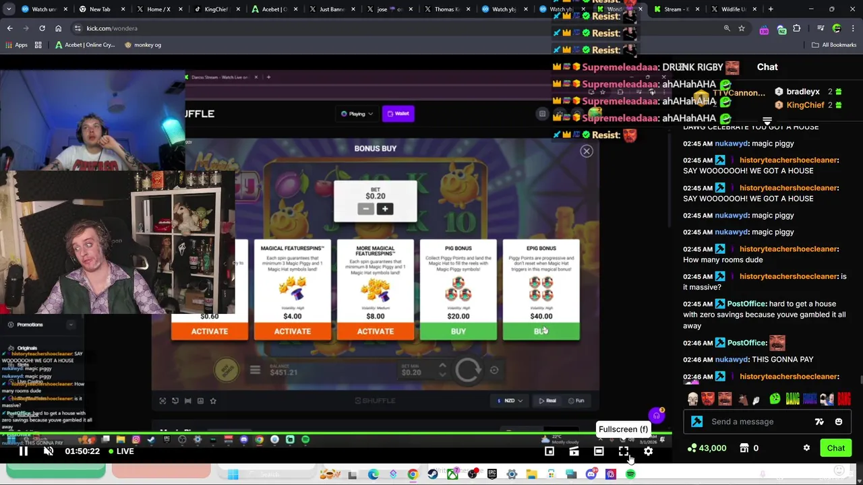The height and width of the screenshot is (485, 863).
Task: Jump to LIVE in the player
Action: pyautogui.click(x=121, y=451)
